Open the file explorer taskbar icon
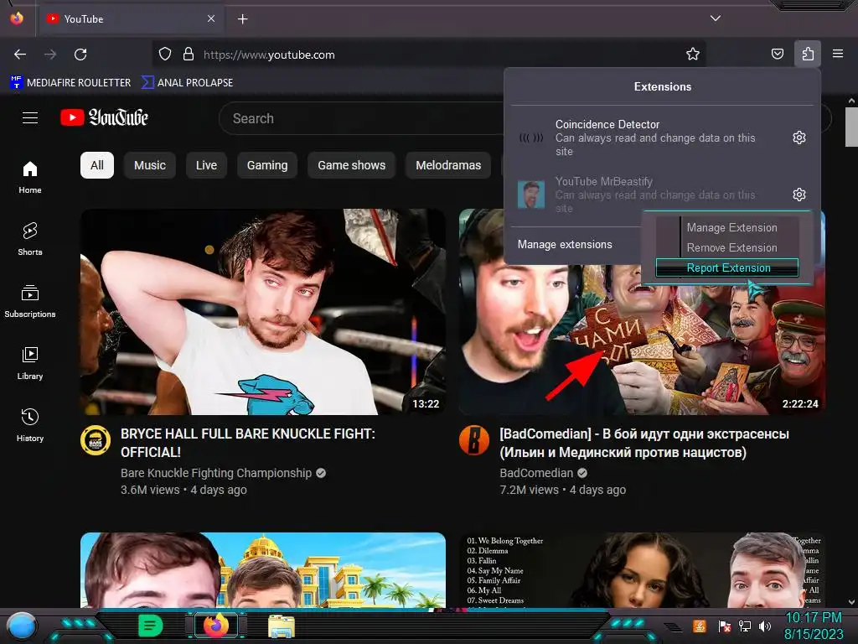Image resolution: width=858 pixels, height=644 pixels. pyautogui.click(x=282, y=626)
